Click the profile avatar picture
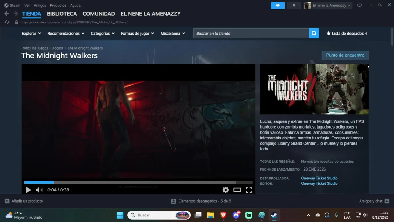 tap(307, 6)
